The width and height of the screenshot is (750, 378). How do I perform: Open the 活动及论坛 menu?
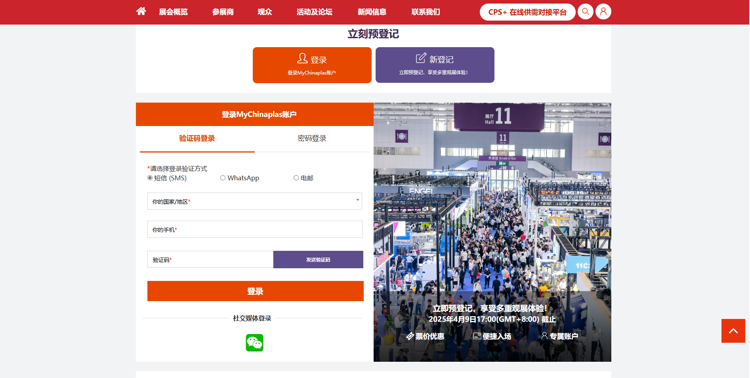(315, 12)
